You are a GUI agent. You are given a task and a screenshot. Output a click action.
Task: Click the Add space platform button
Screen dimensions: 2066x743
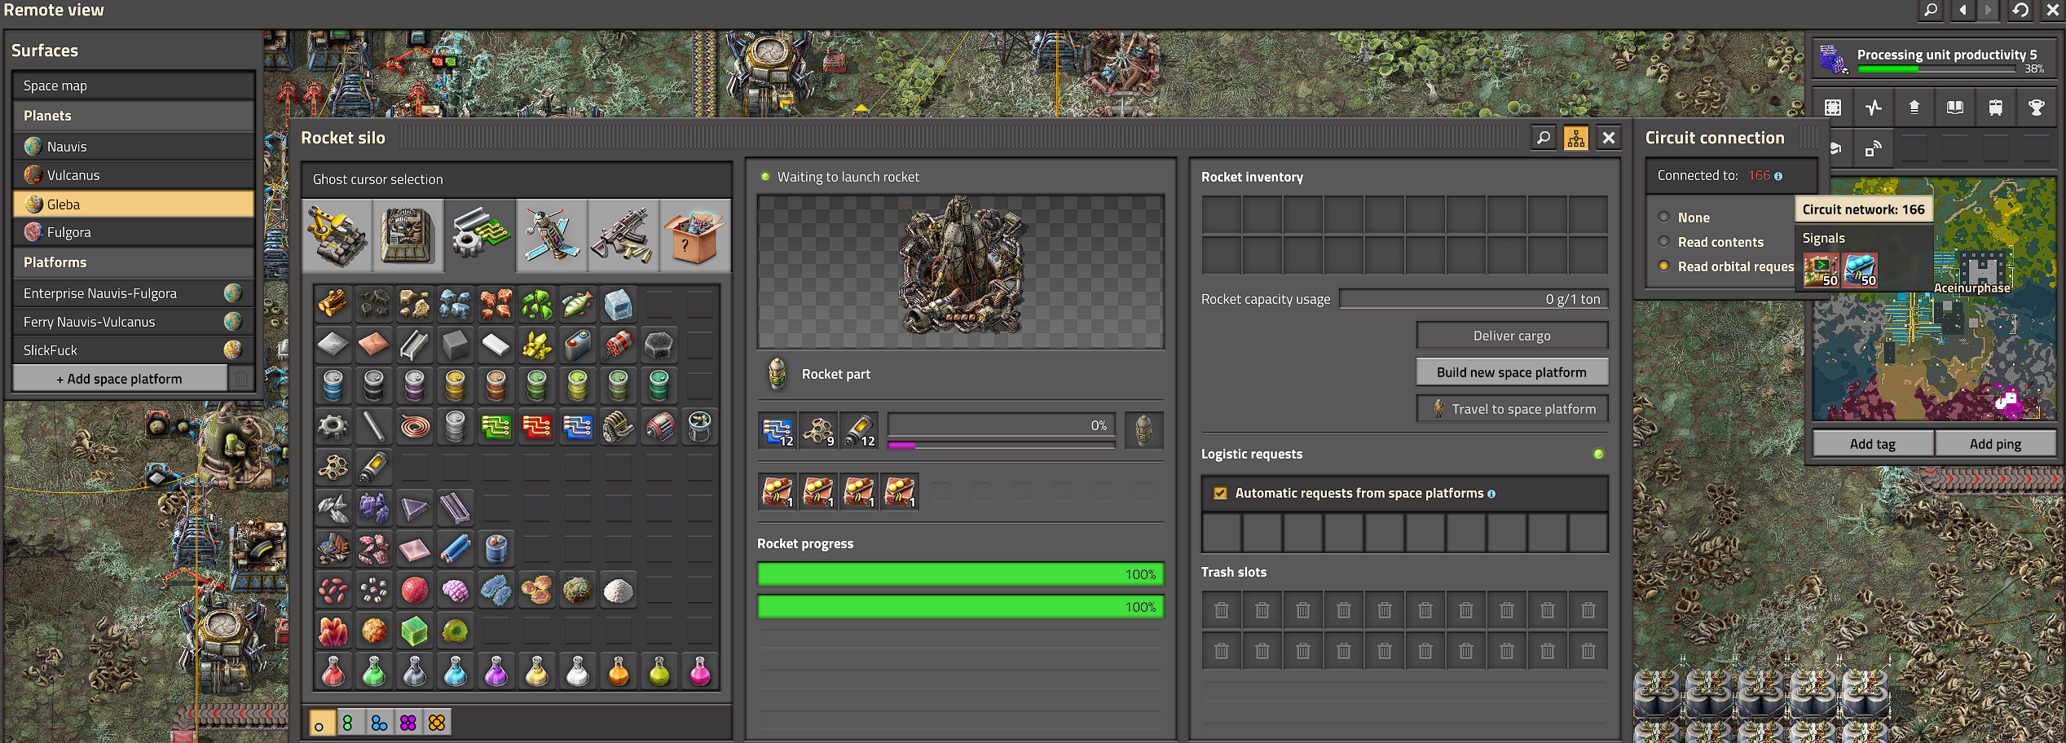tap(120, 379)
